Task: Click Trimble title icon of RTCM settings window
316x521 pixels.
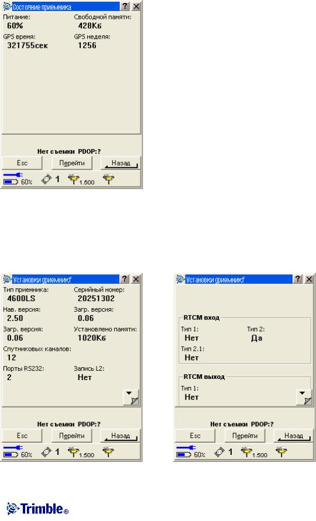Action: [180, 279]
